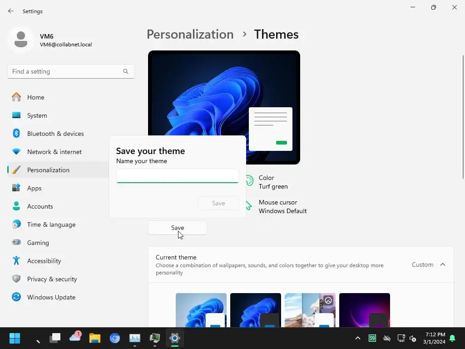Focus the Find a setting box
Screen dimensions: 465x349
point(70,71)
